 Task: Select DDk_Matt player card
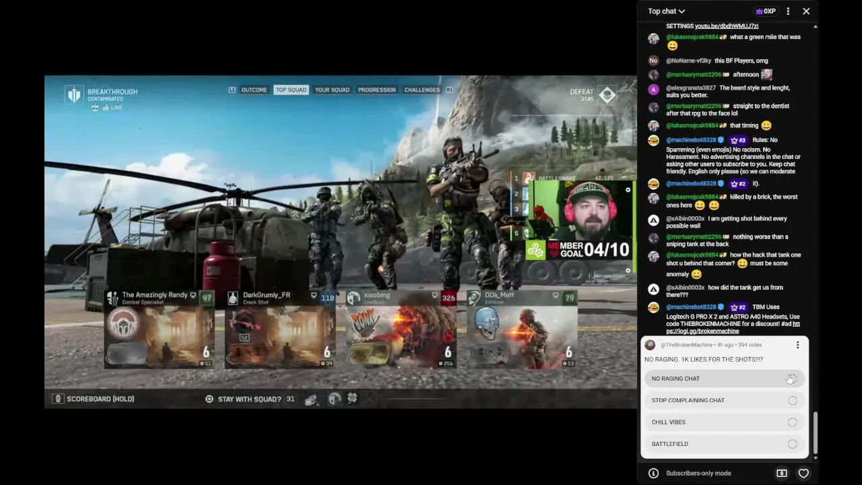522,329
